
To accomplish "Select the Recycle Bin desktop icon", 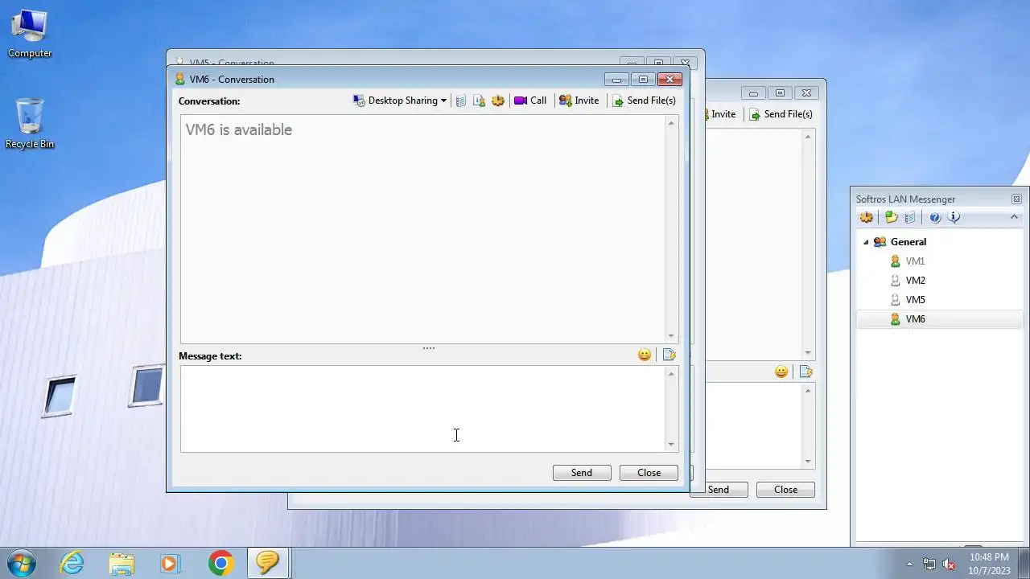I will point(30,124).
